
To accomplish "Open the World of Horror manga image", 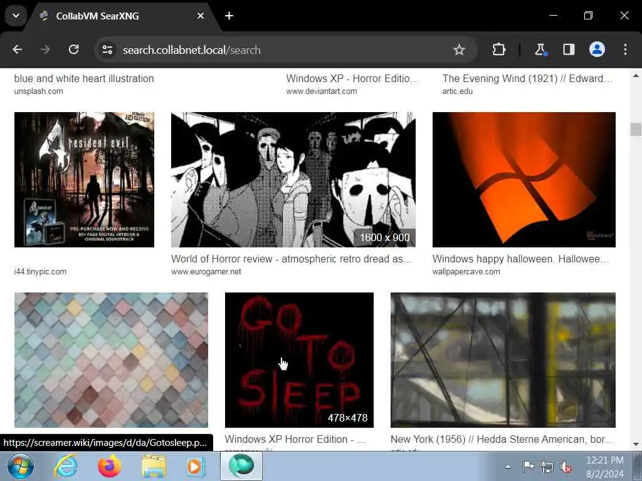I will (293, 180).
